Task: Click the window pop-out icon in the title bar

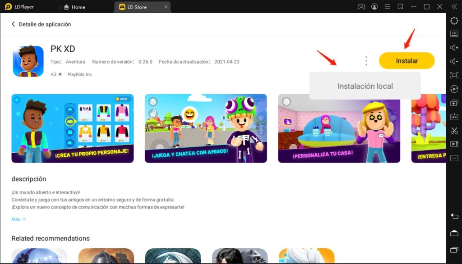Action: [400, 6]
